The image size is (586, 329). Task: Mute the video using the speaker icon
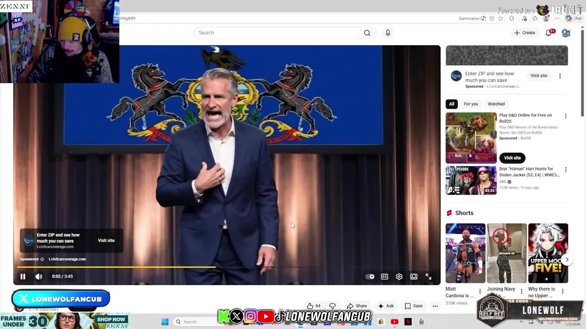click(39, 276)
